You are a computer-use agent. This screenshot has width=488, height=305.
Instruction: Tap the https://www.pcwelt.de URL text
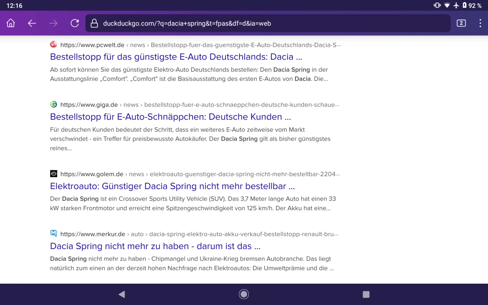tap(92, 45)
